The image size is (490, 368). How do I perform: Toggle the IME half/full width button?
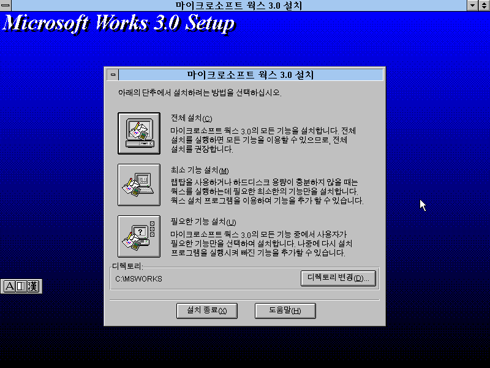21,286
